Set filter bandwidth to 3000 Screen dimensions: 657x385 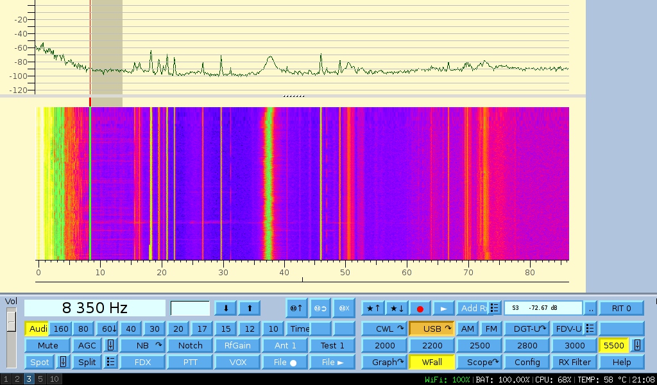coord(574,345)
